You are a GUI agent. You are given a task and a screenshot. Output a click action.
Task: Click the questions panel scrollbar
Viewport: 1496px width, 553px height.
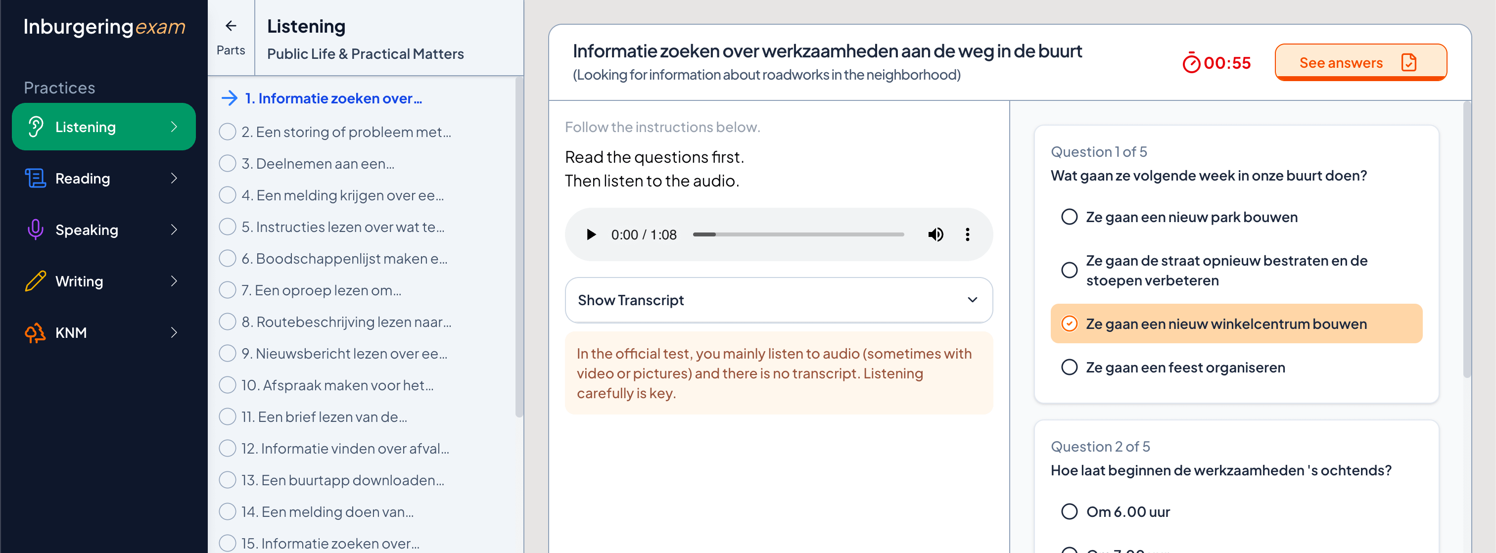(x=1466, y=239)
